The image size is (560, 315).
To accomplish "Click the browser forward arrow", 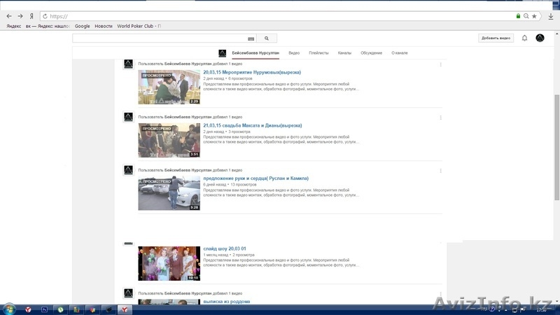I will (x=20, y=15).
